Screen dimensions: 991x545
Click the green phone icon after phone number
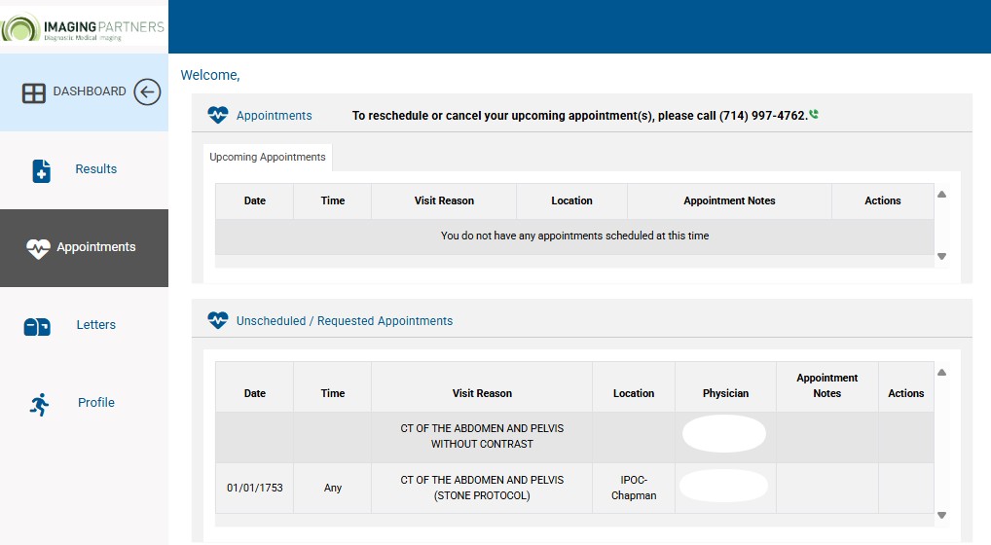click(814, 115)
